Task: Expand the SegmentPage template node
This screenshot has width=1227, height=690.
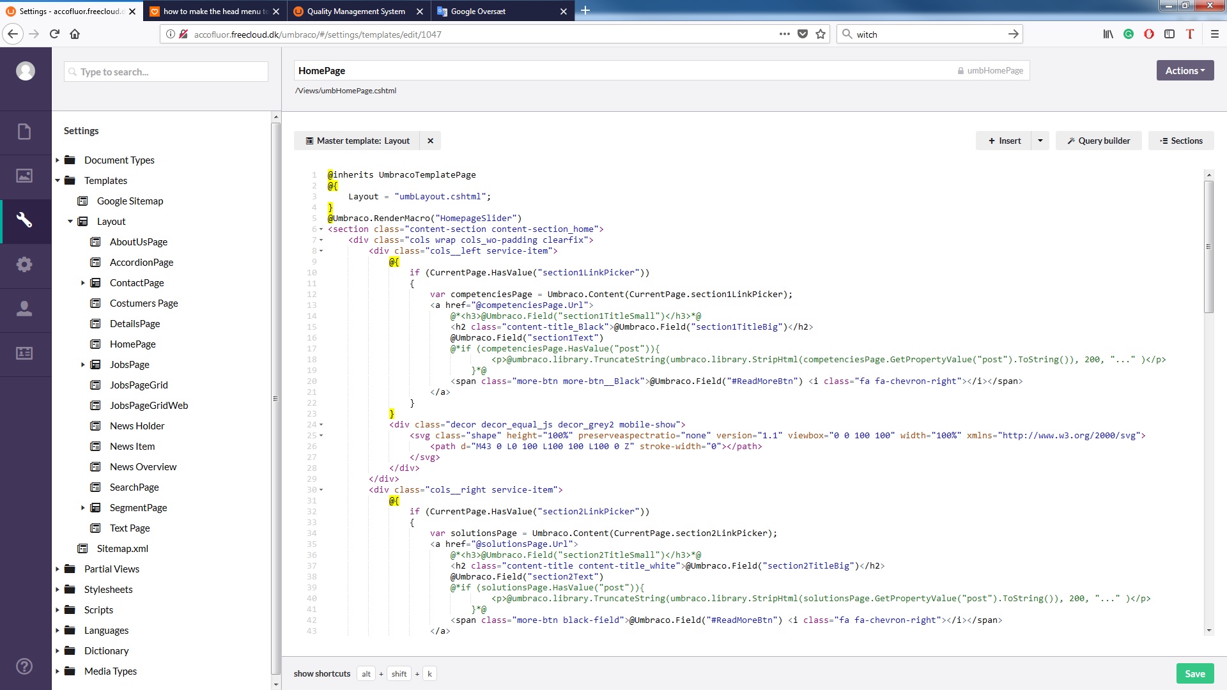Action: (x=82, y=508)
